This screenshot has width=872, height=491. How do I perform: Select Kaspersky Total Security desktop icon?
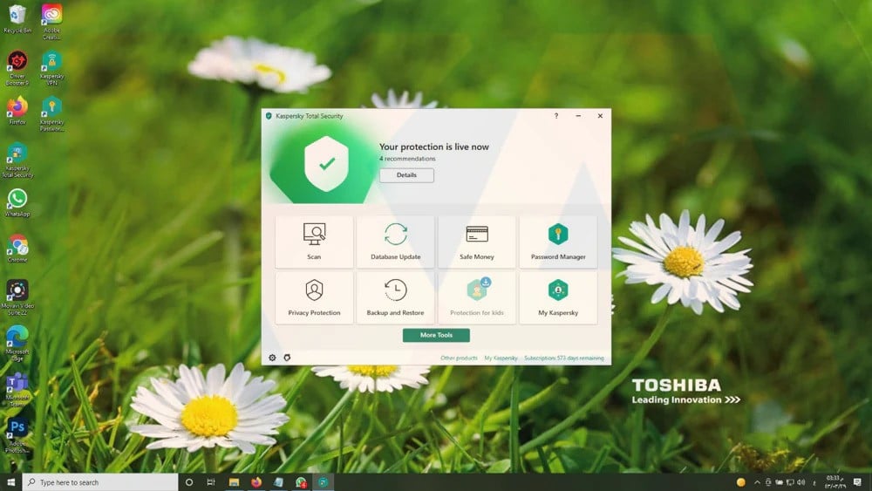click(17, 160)
